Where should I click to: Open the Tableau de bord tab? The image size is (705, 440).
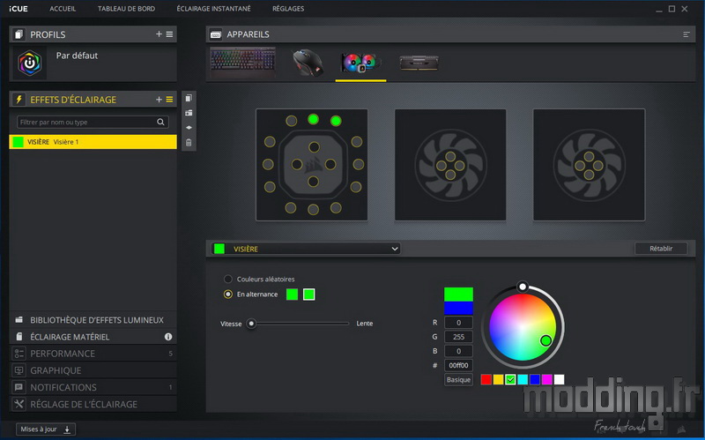pyautogui.click(x=126, y=9)
